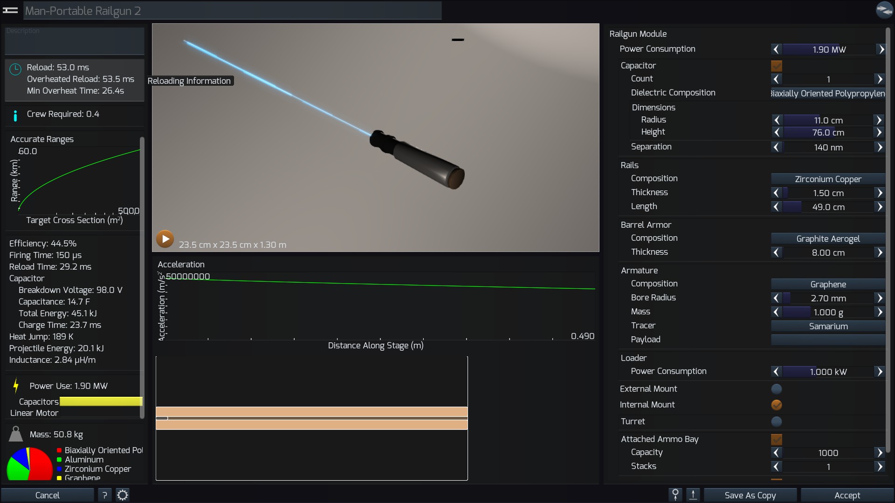895x503 pixels.
Task: Click the power lightning bolt icon
Action: coord(16,386)
